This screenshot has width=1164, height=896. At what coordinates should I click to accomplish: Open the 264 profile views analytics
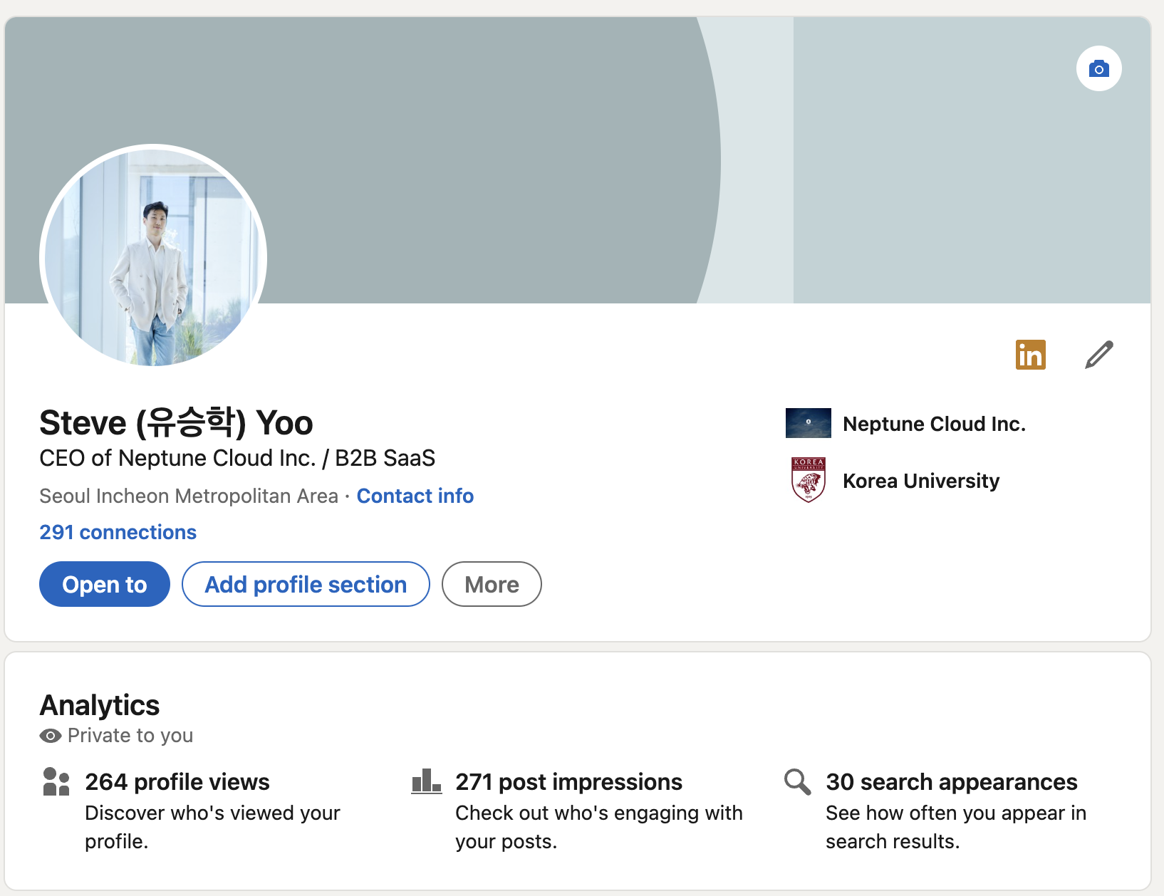point(177,782)
